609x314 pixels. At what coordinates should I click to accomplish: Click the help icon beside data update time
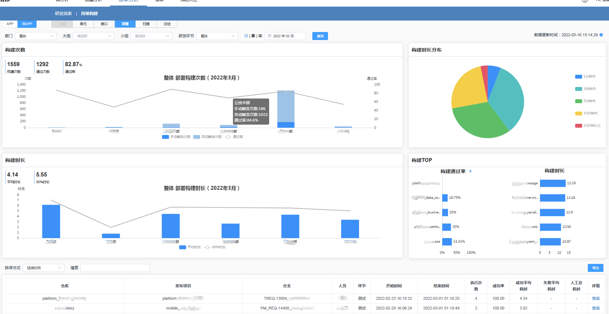(x=601, y=35)
